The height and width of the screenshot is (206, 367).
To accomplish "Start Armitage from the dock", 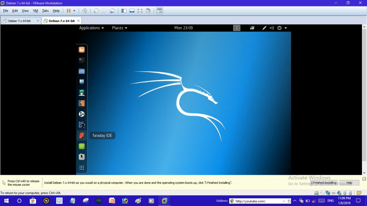I will (81, 92).
